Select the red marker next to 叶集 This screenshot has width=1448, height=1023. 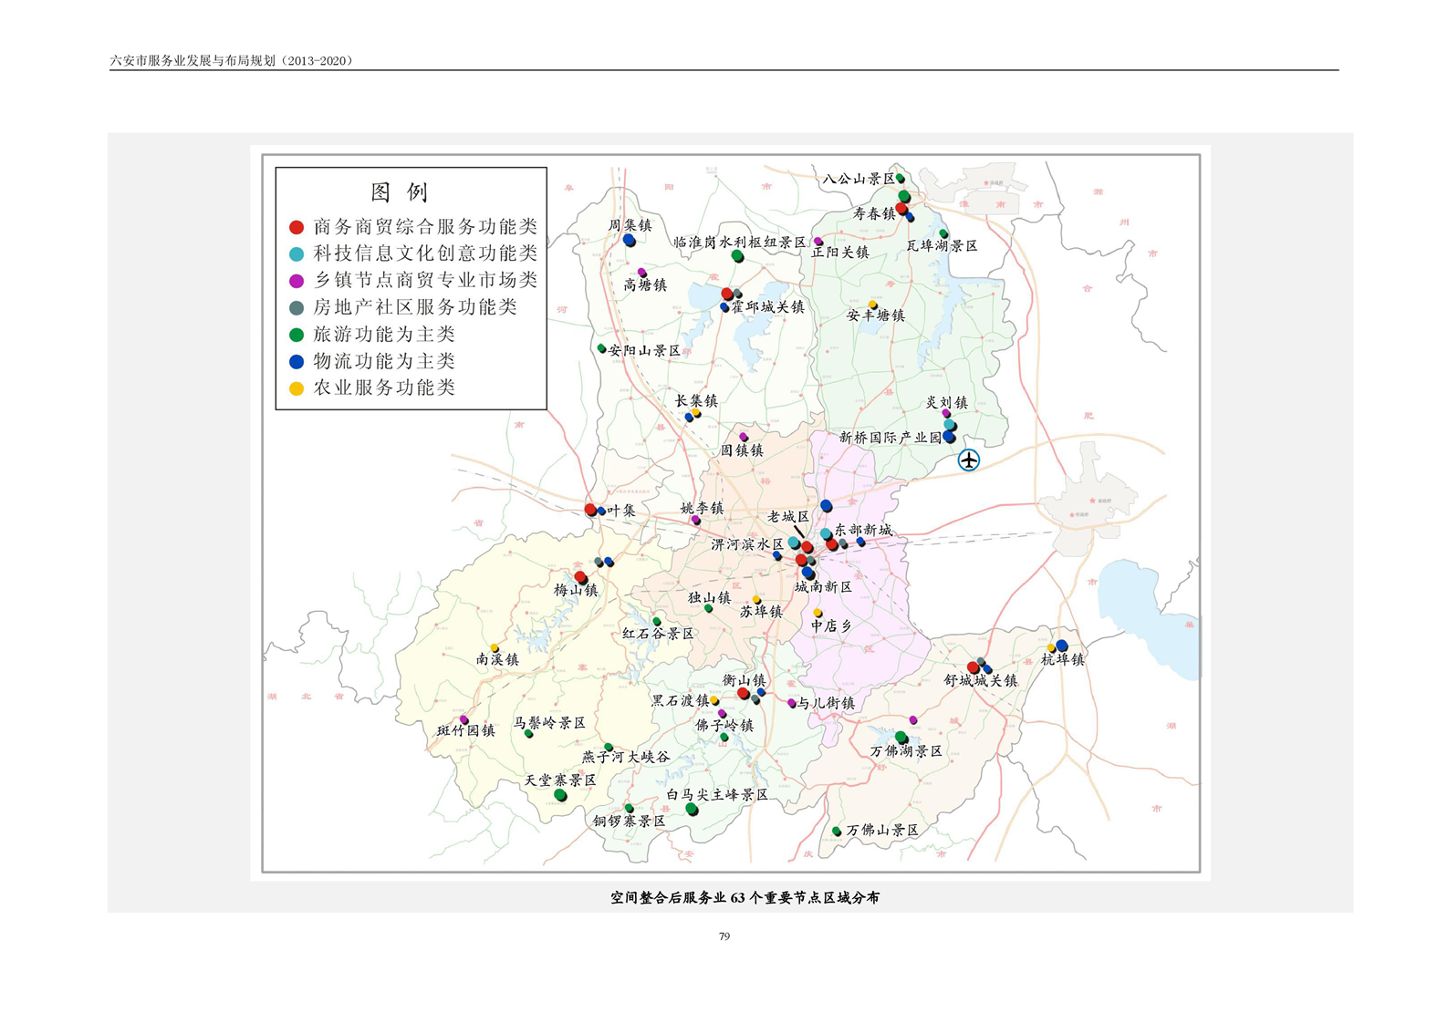point(590,510)
